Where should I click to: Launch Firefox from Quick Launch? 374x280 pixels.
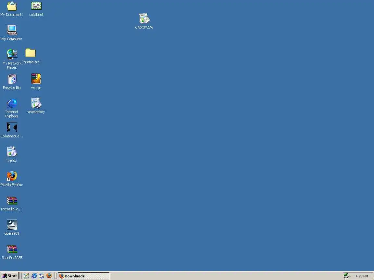pyautogui.click(x=49, y=276)
